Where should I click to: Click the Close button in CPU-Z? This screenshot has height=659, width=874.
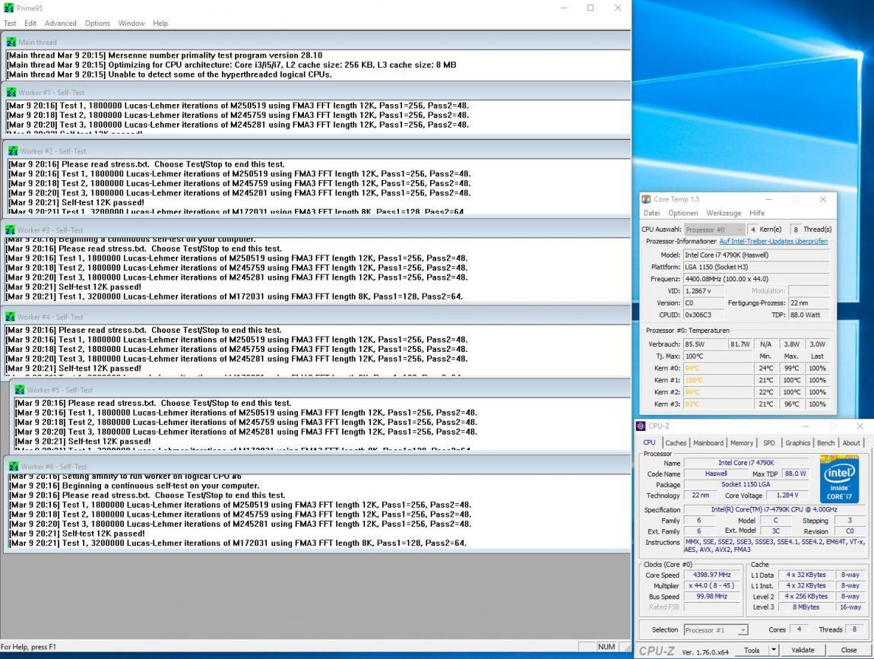tap(848, 650)
